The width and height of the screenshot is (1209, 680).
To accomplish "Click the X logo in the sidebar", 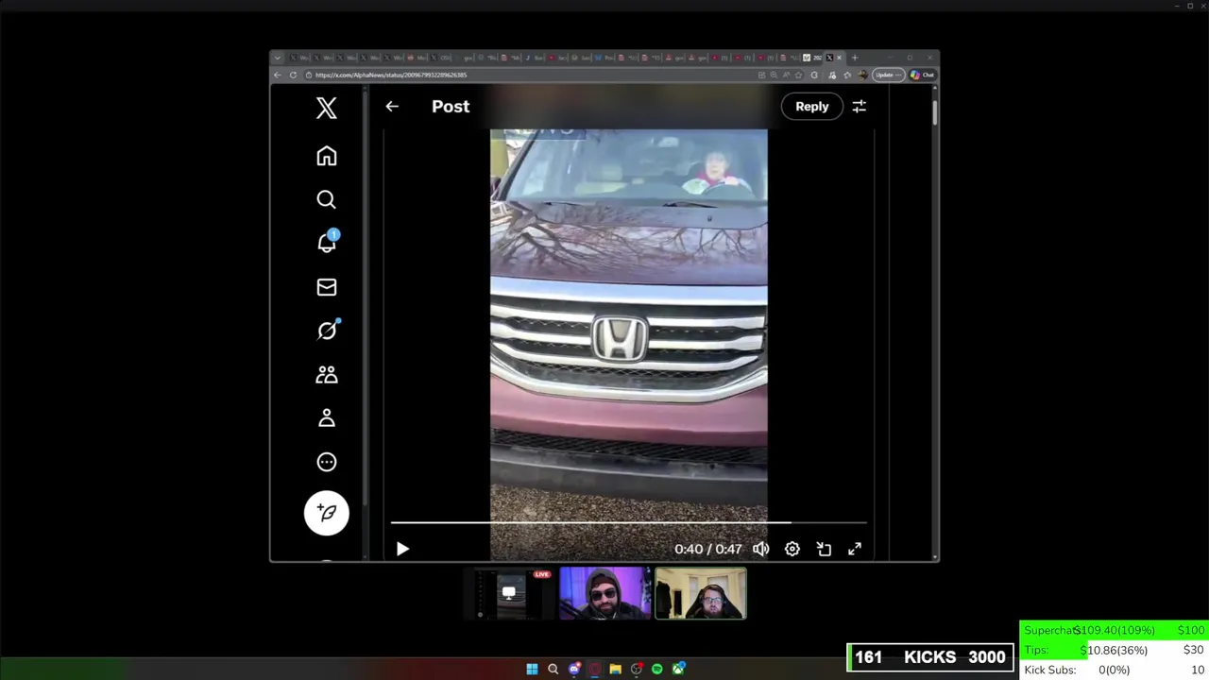I will tap(327, 108).
